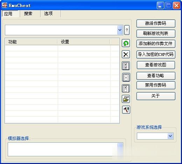Image resolution: width=182 pixels, height=164 pixels.
Task: Click the 添加新的作弊文件 button
Action: [x=156, y=44]
